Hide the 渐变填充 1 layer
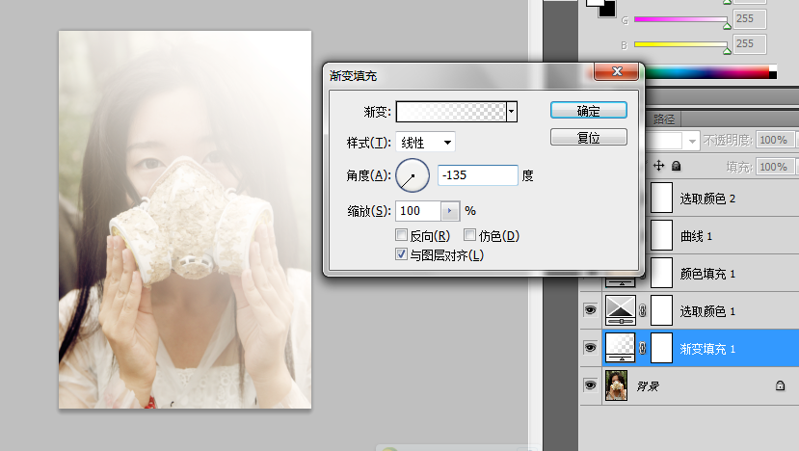 point(590,348)
